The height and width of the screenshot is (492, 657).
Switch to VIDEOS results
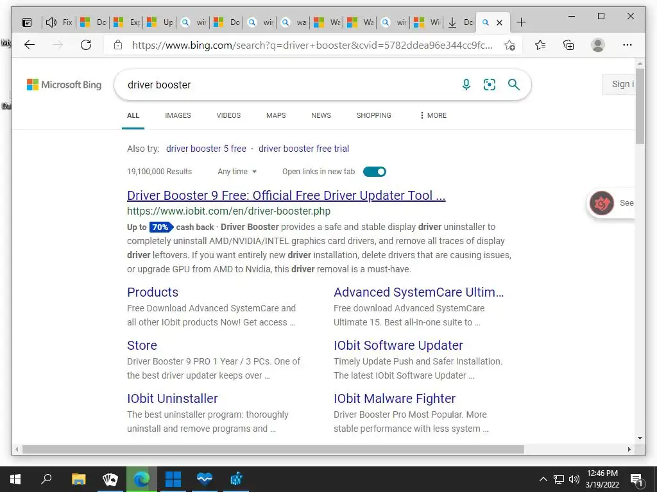[x=228, y=115]
